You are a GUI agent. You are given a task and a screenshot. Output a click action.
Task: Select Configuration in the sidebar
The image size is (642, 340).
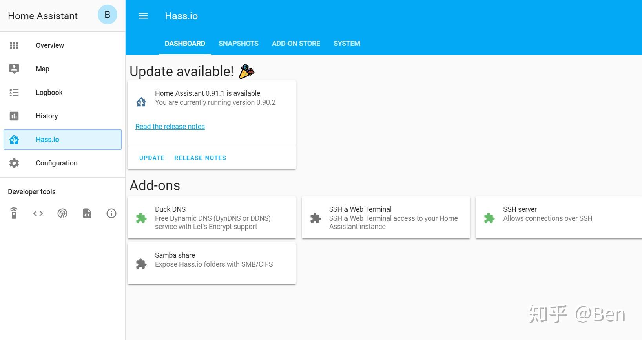pos(62,163)
